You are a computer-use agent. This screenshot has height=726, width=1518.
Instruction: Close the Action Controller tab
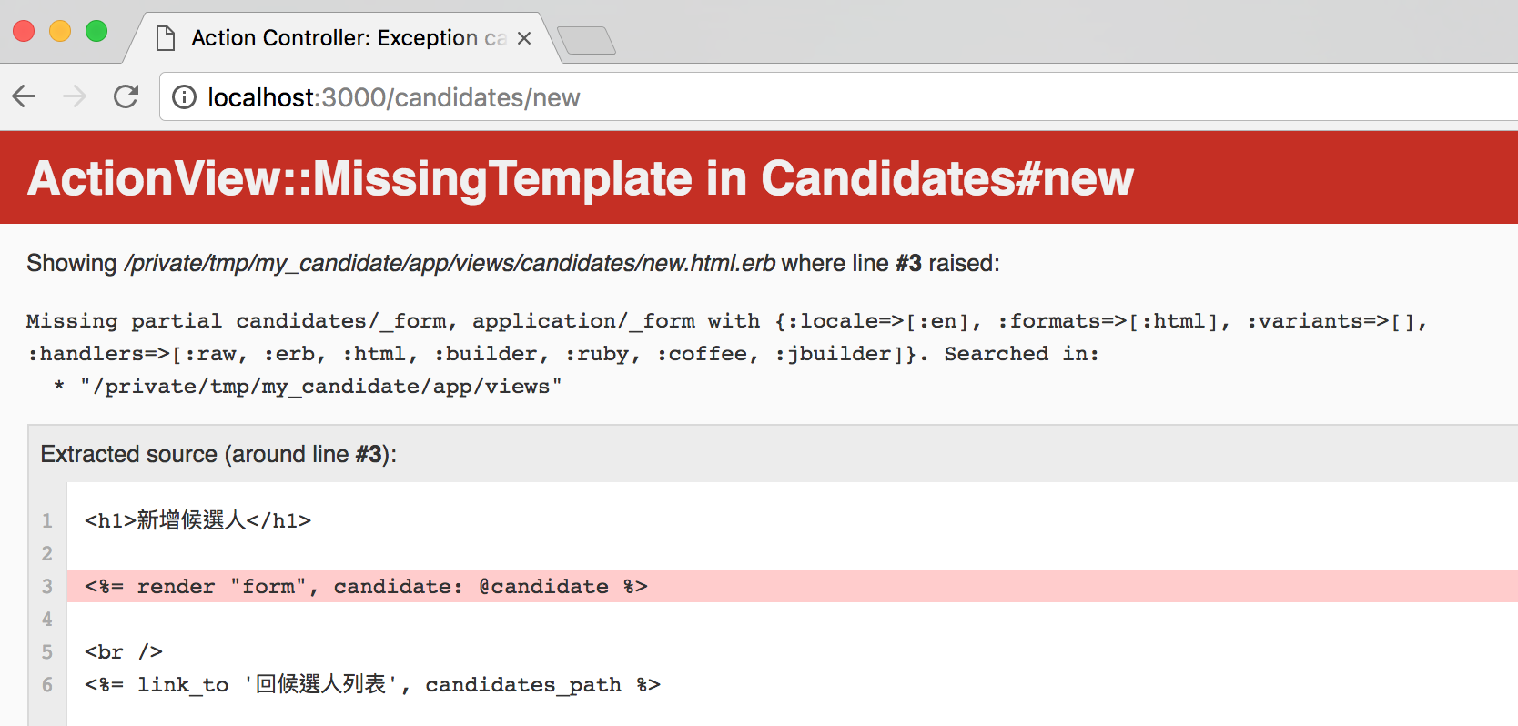coord(524,38)
